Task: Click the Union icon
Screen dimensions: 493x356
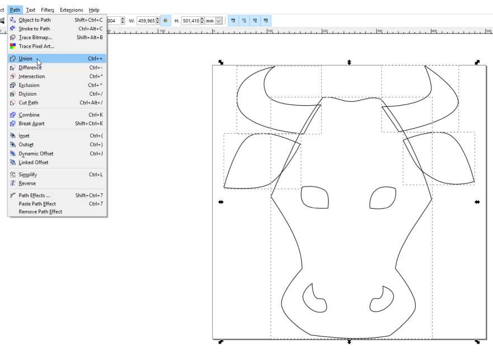Action: point(12,59)
